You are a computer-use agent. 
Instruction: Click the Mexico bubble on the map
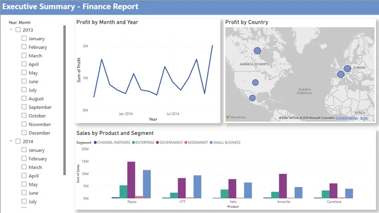click(x=252, y=98)
